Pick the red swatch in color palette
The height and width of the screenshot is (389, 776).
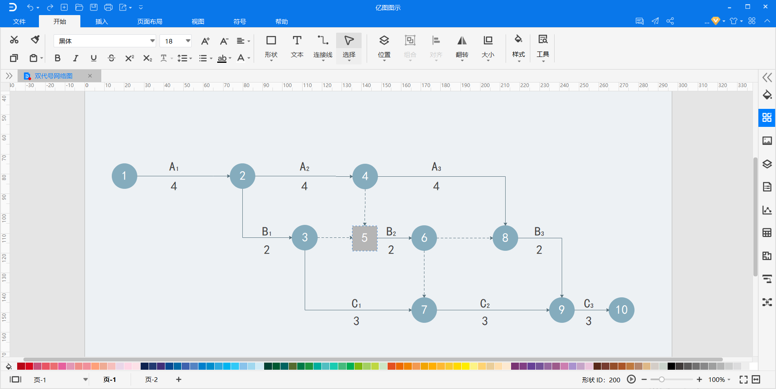29,366
